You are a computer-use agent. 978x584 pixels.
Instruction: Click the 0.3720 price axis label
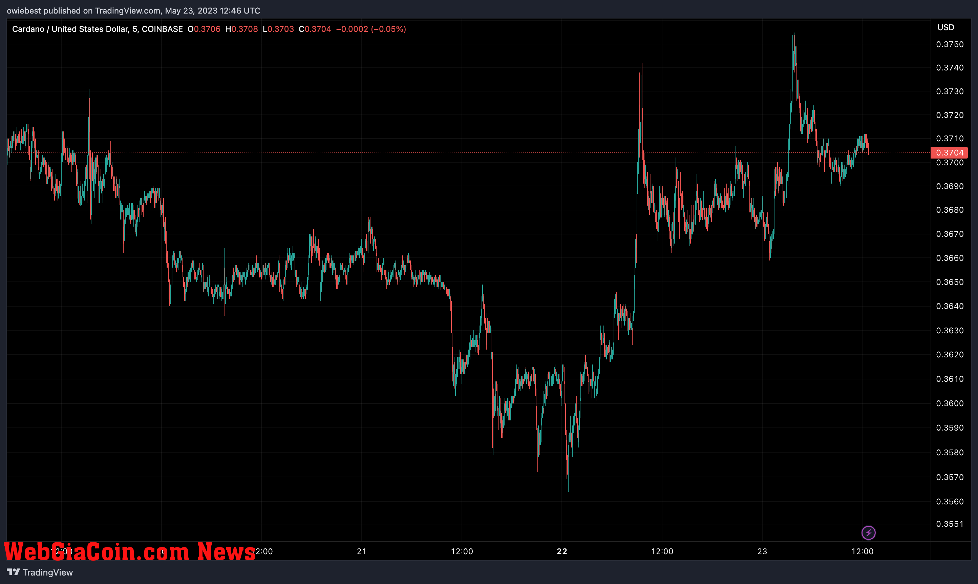(950, 115)
